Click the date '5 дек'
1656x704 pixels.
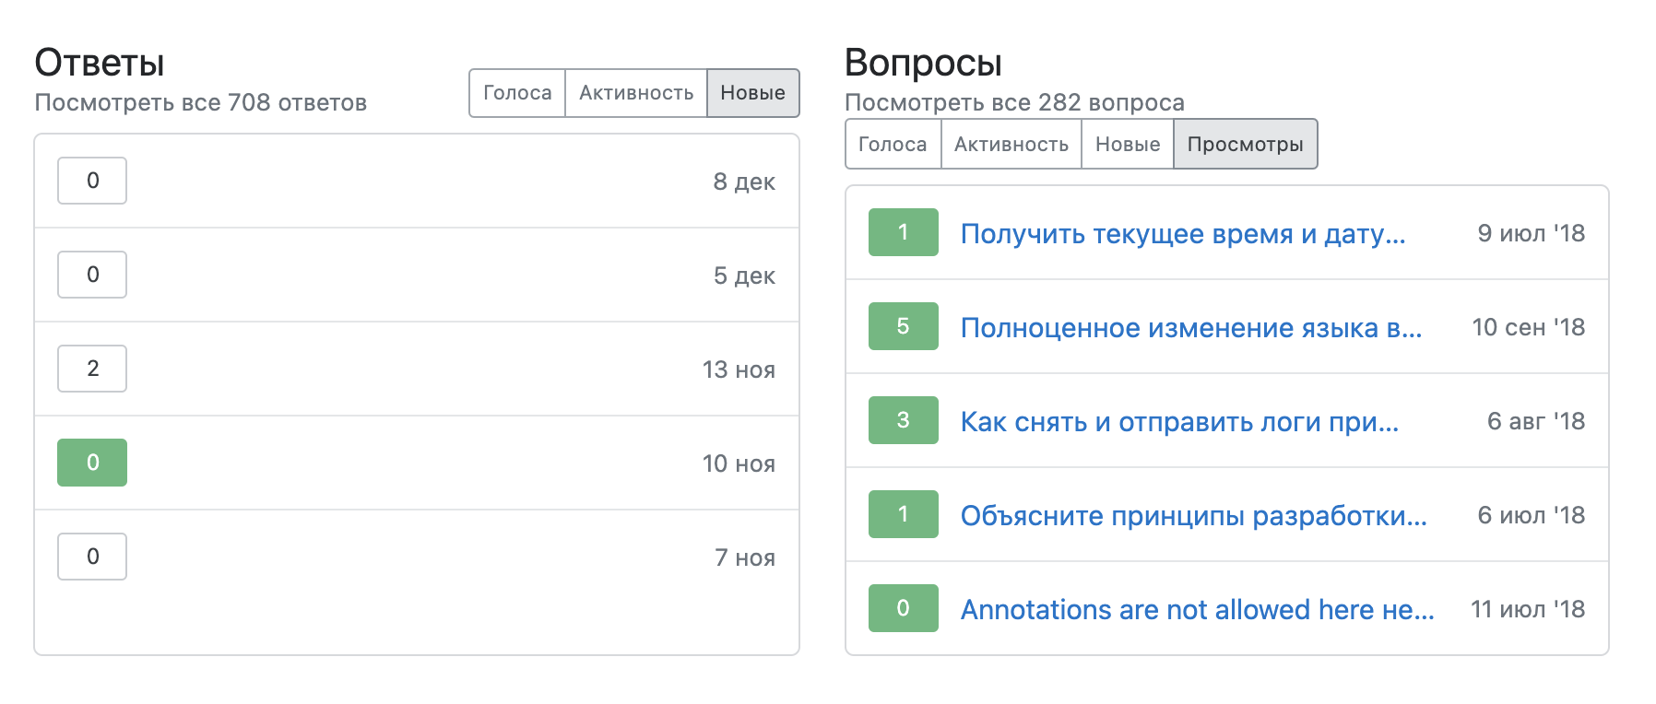point(744,276)
